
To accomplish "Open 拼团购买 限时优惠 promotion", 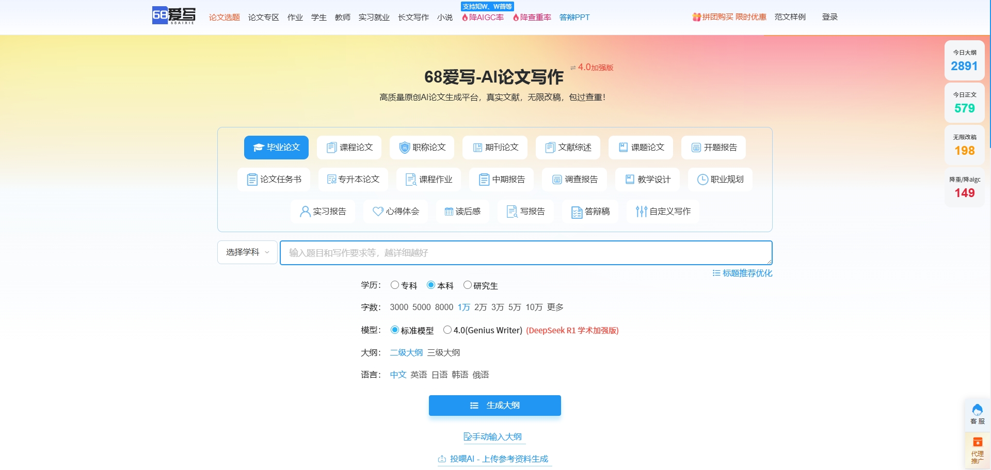I will click(729, 17).
